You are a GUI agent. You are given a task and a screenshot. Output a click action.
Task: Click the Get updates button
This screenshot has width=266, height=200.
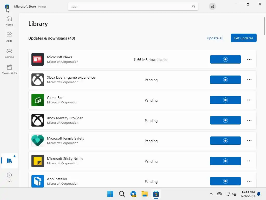243,38
